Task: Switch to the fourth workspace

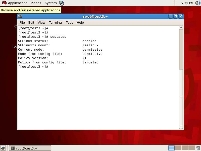Action: (191, 148)
